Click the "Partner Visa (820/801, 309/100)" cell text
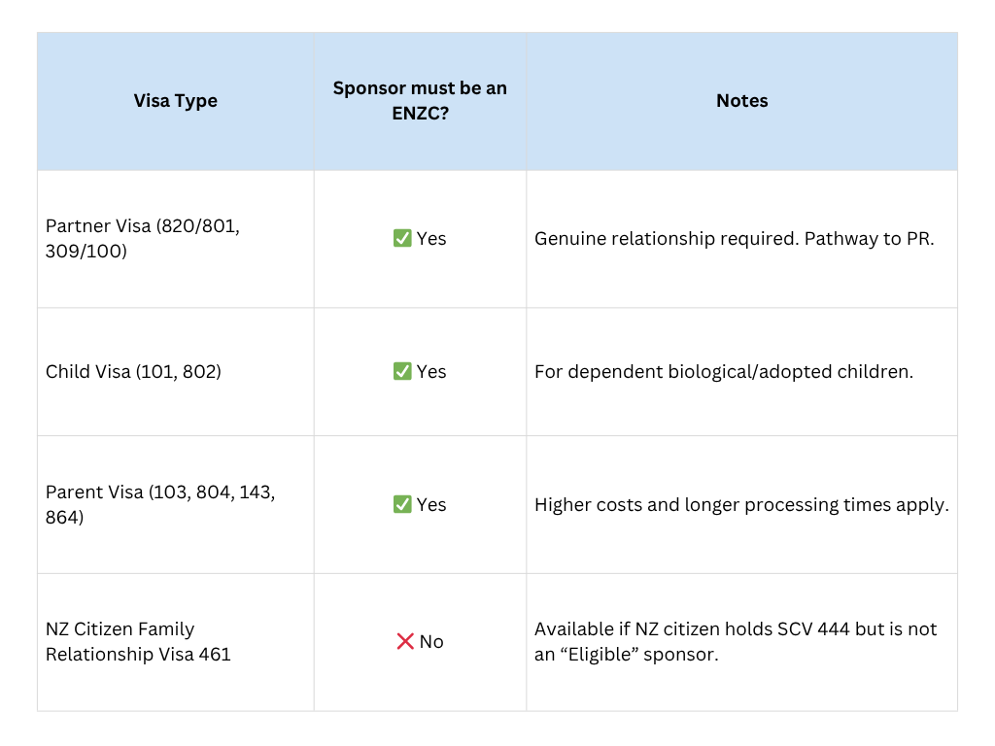The width and height of the screenshot is (995, 746). pyautogui.click(x=143, y=238)
